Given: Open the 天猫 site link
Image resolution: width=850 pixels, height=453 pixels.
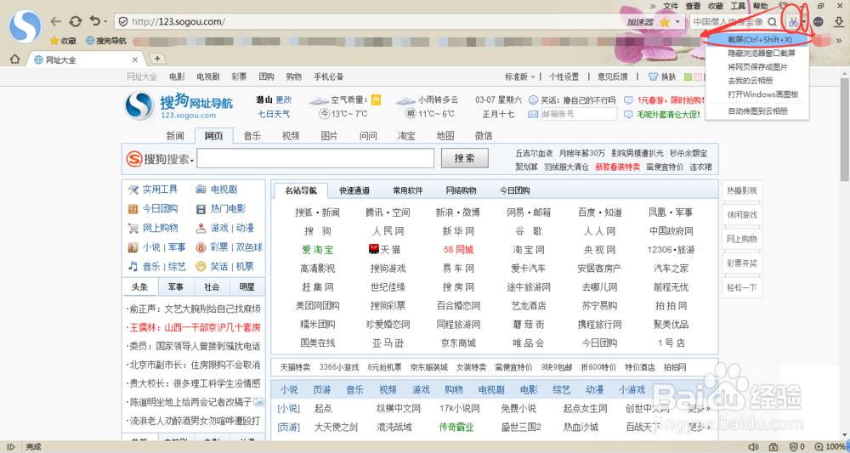Looking at the screenshot, I should (385, 249).
